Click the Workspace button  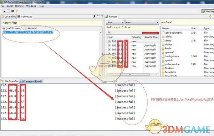tap(208, 11)
